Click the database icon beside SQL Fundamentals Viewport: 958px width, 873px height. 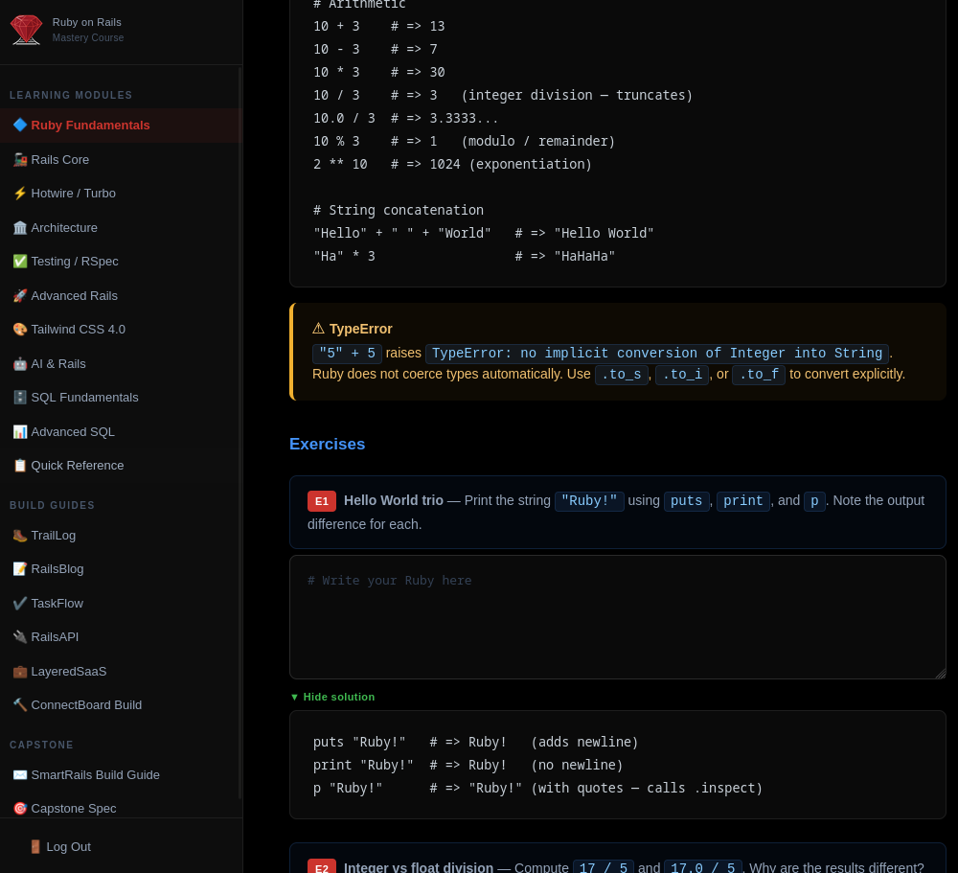click(20, 398)
